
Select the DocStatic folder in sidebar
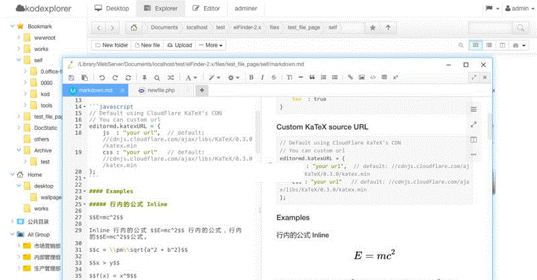coord(46,127)
